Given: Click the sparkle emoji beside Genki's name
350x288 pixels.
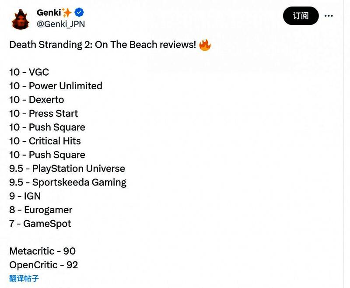Looking at the screenshot, I should pyautogui.click(x=67, y=13).
